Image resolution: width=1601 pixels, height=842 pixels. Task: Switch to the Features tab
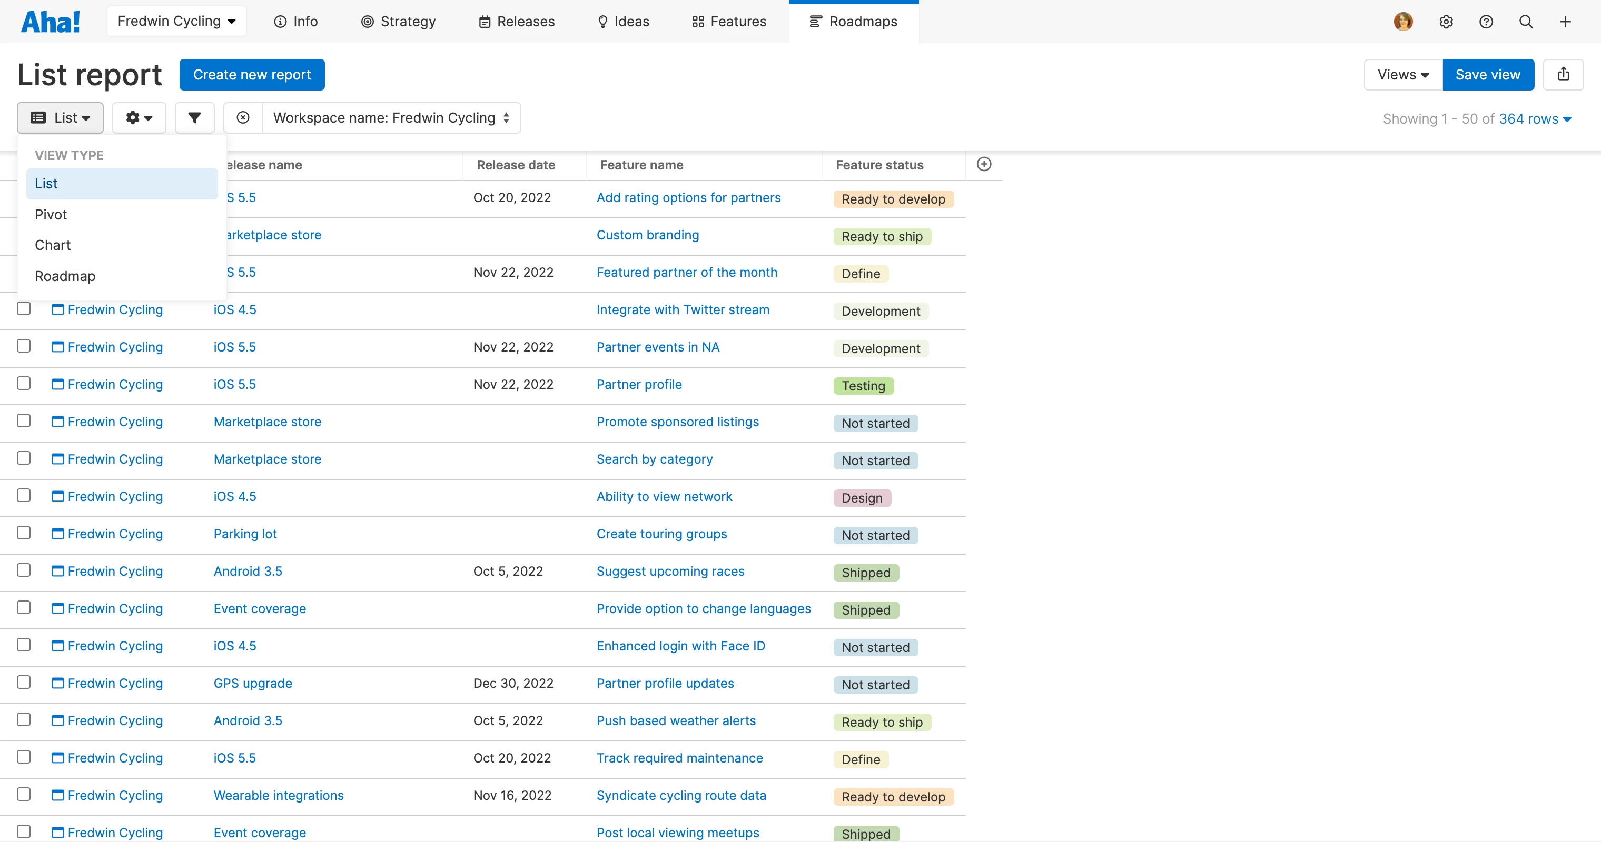click(x=729, y=22)
